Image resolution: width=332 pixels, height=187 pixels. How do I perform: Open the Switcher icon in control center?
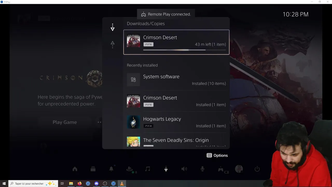point(93,169)
